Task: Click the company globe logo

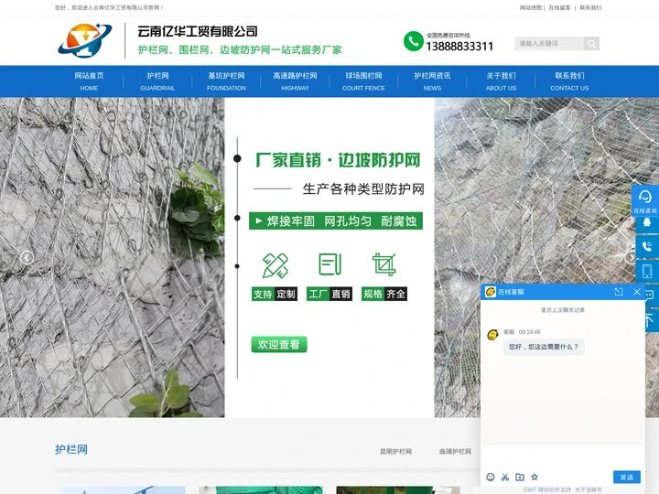Action: coord(85,40)
